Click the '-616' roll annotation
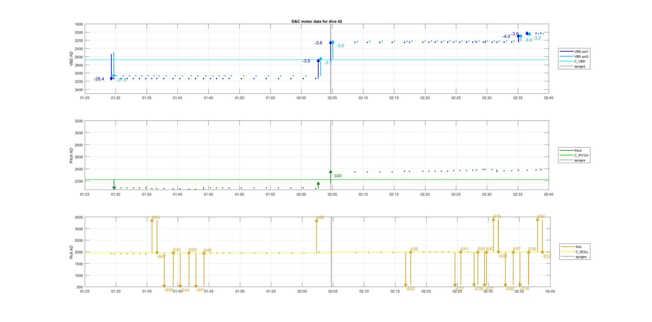The width and height of the screenshot is (652, 322). [524, 289]
